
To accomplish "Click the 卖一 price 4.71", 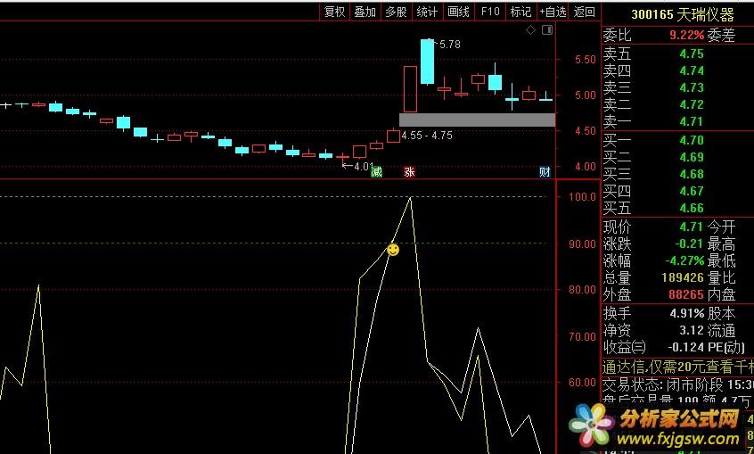I will [x=692, y=121].
